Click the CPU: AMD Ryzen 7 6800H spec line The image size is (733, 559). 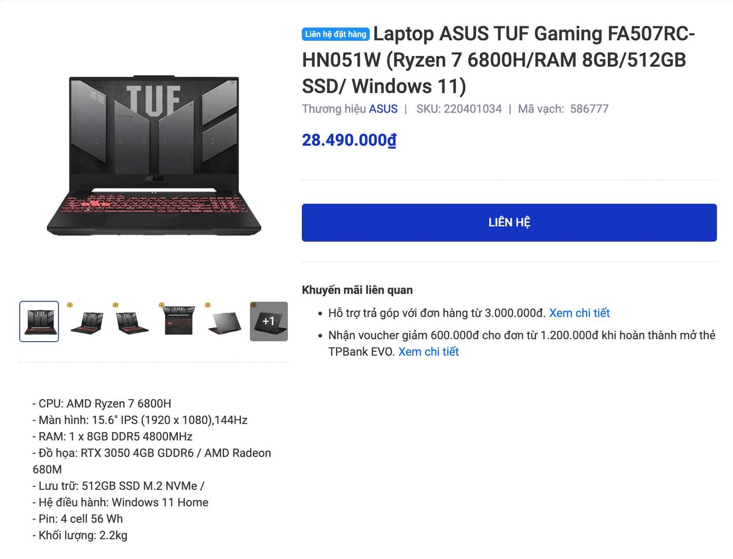click(102, 404)
